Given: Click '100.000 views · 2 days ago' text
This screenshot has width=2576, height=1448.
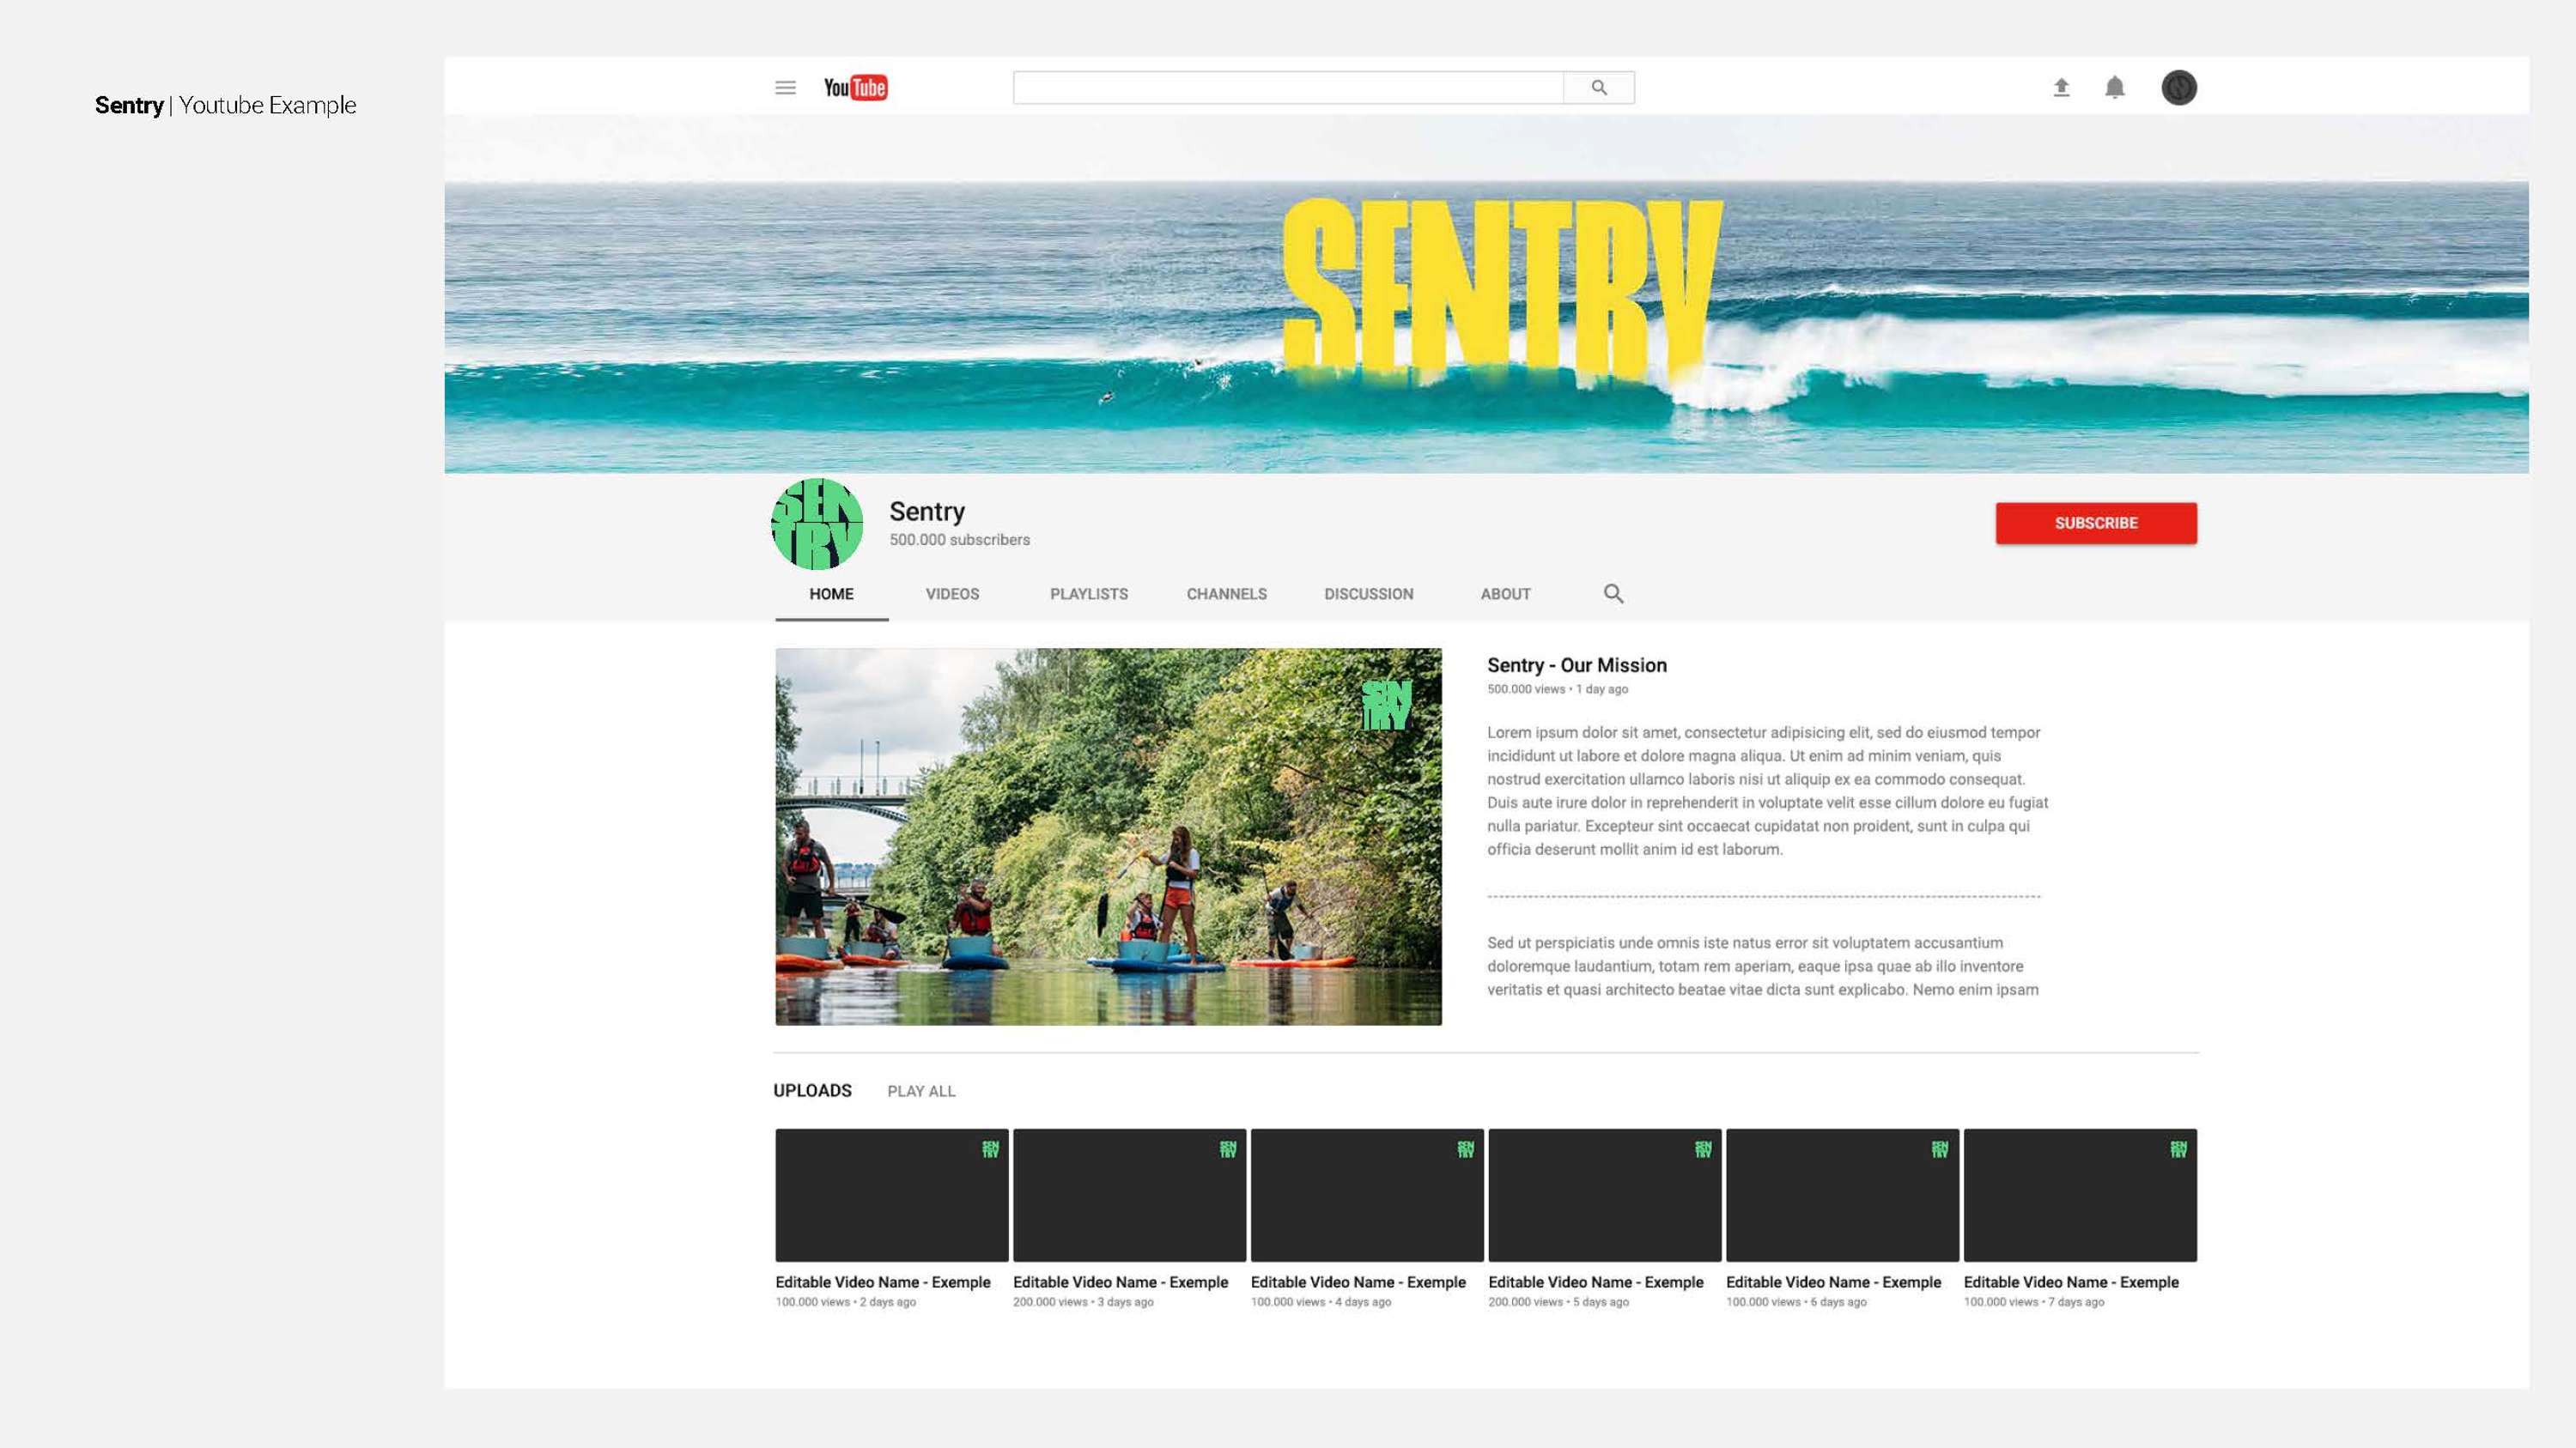Looking at the screenshot, I should point(846,1302).
